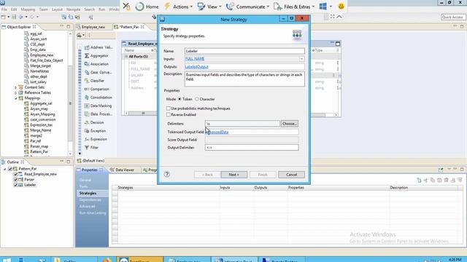The height and width of the screenshot is (262, 467).
Task: Click the TokenizedData output field link
Action: coord(217,132)
